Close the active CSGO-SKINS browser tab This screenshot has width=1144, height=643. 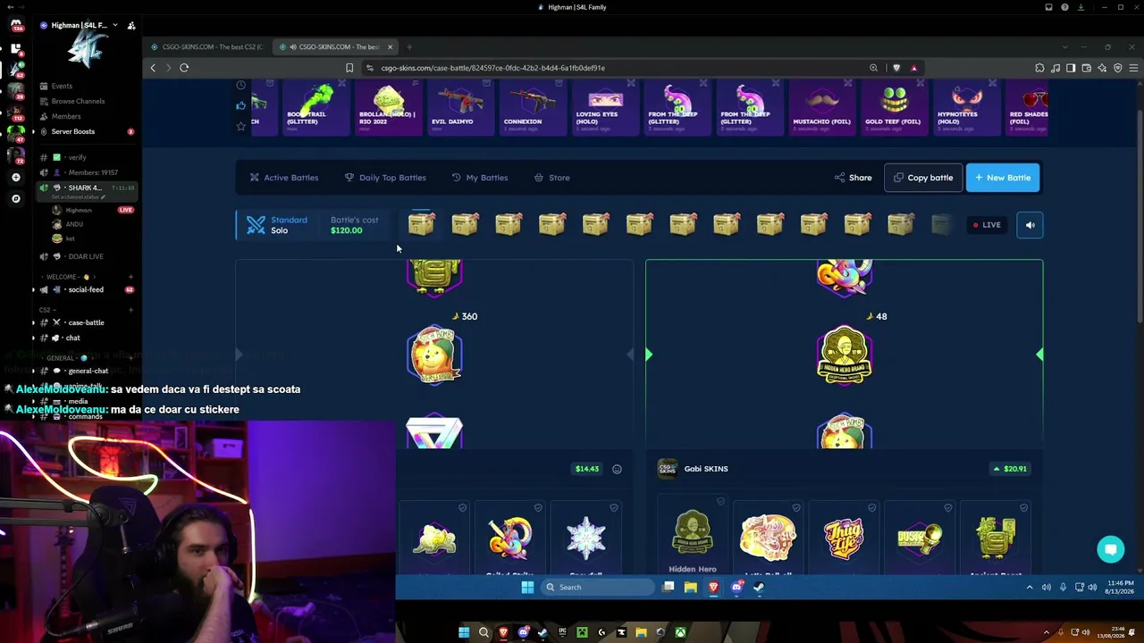(x=390, y=46)
